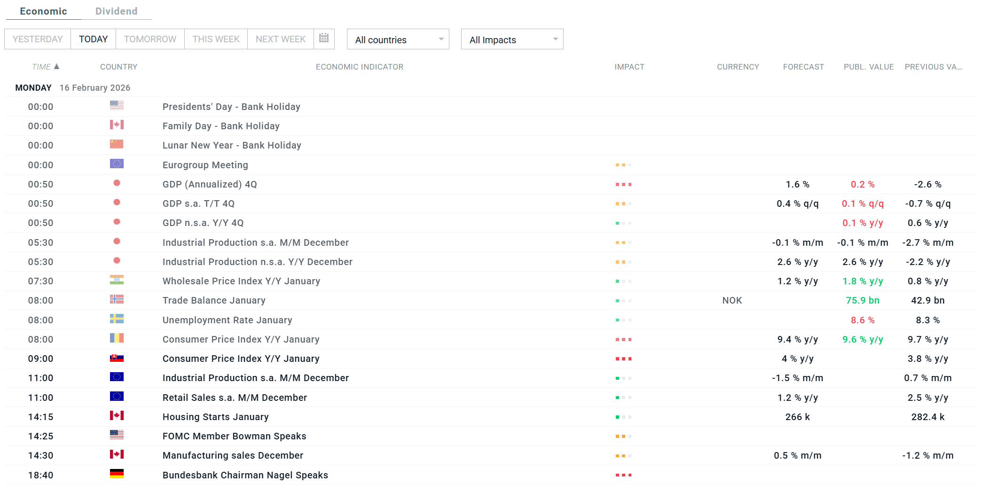
Task: Click the Norway flag for Trade Balance
Action: pyautogui.click(x=117, y=299)
